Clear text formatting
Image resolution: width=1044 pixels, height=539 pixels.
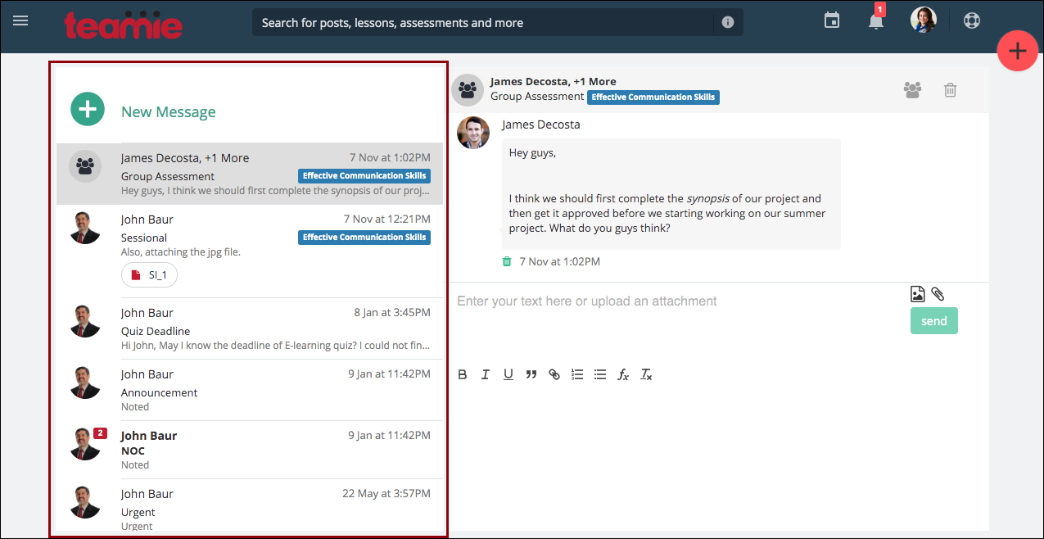tap(646, 374)
